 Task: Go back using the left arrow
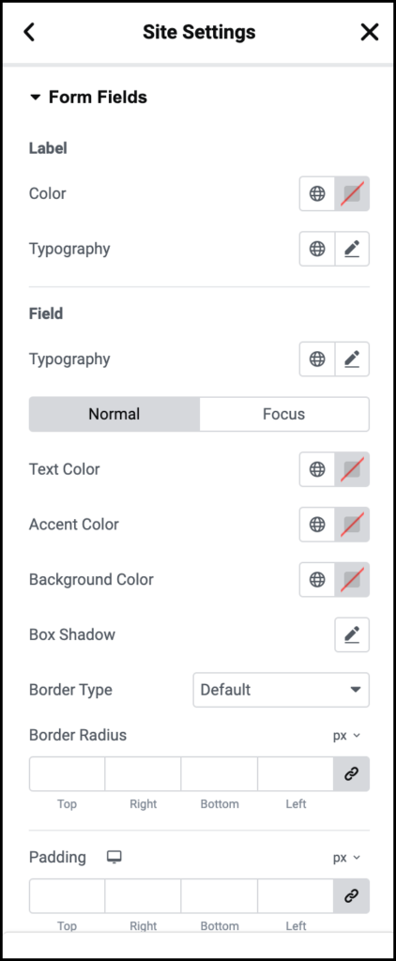tap(29, 32)
